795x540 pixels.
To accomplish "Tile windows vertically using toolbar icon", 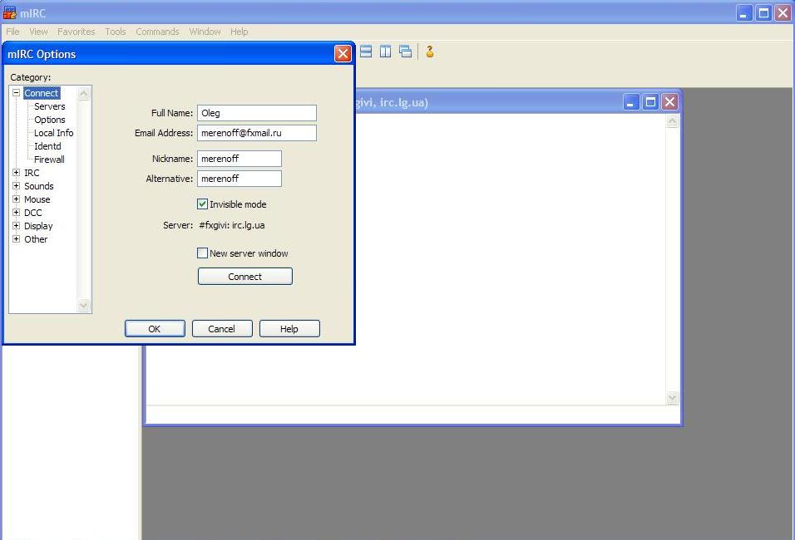I will click(385, 52).
